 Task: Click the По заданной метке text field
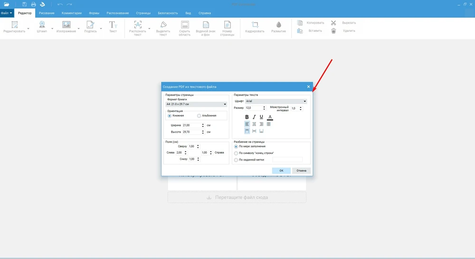click(287, 160)
